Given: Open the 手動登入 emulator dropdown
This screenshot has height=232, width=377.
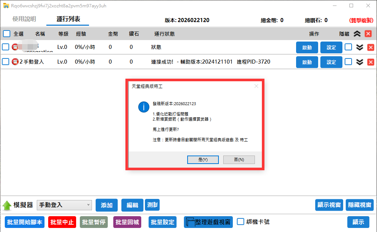Looking at the screenshot, I should coord(64,205).
